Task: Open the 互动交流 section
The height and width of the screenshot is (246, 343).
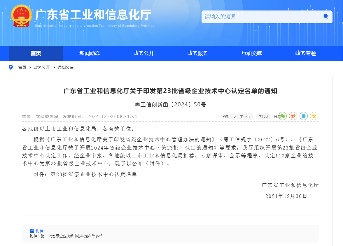Action: click(251, 53)
